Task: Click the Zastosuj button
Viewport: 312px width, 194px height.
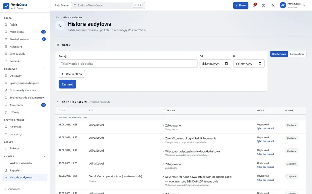Action: pyautogui.click(x=67, y=84)
